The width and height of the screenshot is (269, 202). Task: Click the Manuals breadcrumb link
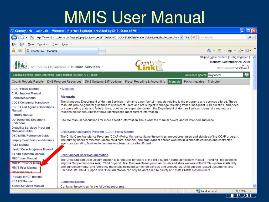(x=68, y=89)
